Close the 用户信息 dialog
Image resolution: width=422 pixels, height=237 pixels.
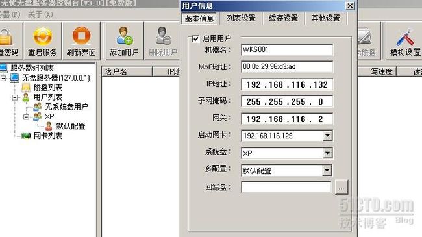pyautogui.click(x=349, y=6)
